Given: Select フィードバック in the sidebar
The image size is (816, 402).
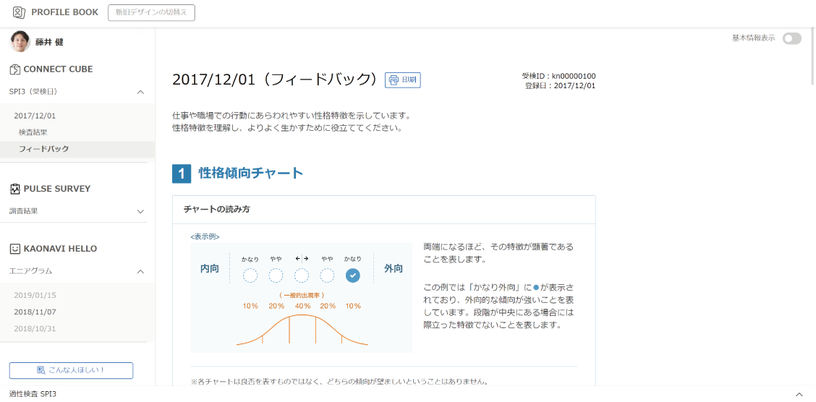Looking at the screenshot, I should click(x=43, y=149).
